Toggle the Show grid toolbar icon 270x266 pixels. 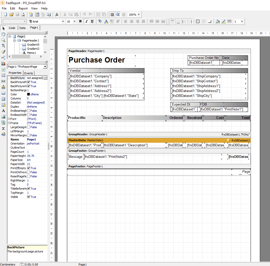(112, 15)
